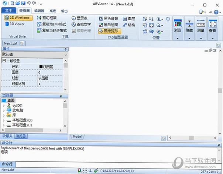The height and width of the screenshot is (174, 223).
Task: Copy drawing as BMP format
Action: click(x=52, y=30)
